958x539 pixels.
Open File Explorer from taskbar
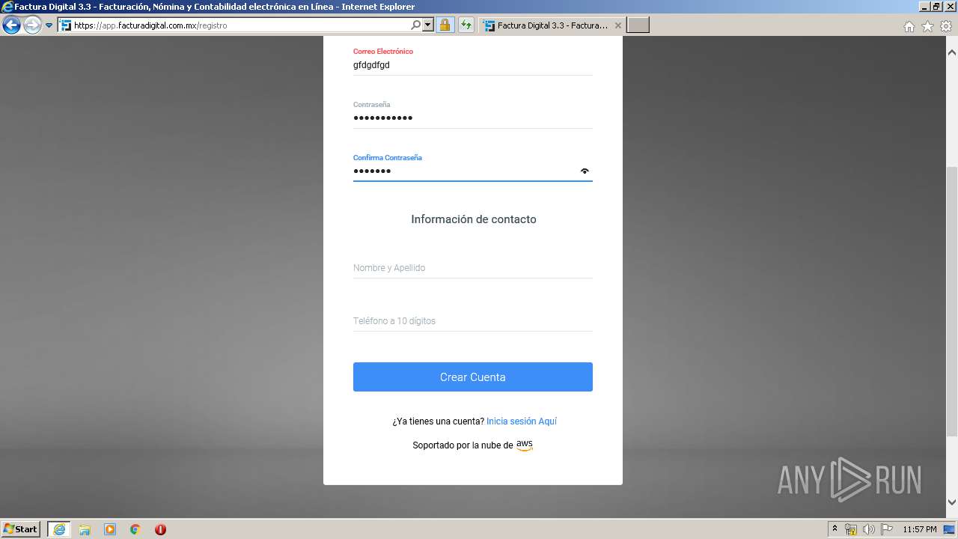[x=85, y=529]
